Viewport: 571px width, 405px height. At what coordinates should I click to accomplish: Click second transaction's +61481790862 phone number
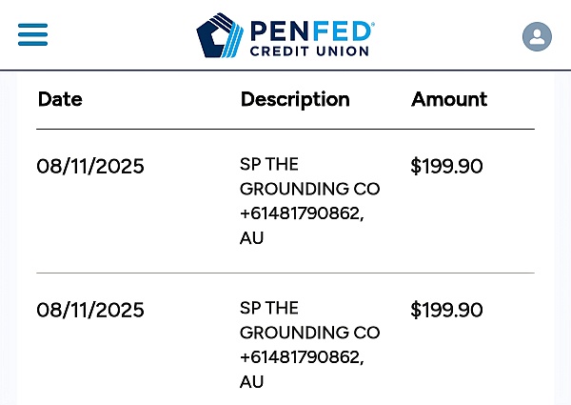[x=301, y=357]
